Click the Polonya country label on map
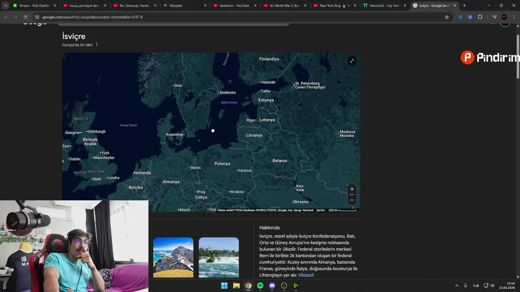520x292 pixels. tap(222, 163)
